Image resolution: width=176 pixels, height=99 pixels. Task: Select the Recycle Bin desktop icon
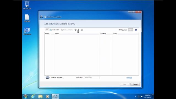click(x=27, y=5)
